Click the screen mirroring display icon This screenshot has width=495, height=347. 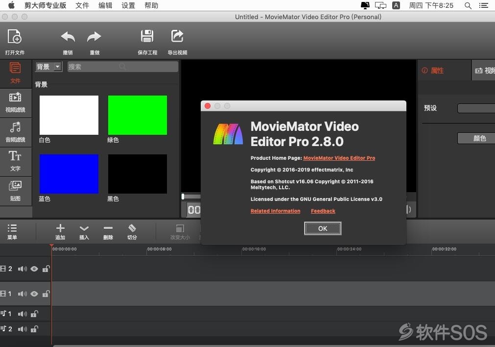380,5
